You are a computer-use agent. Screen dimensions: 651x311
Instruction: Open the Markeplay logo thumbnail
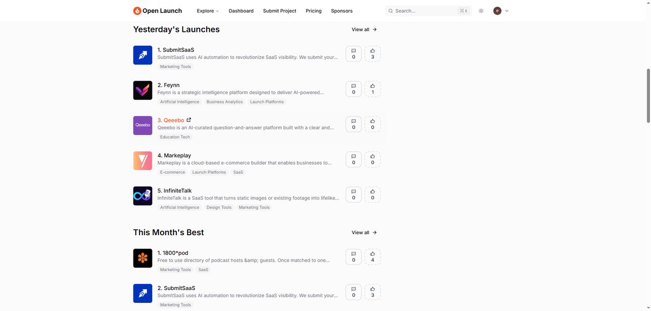(x=143, y=161)
